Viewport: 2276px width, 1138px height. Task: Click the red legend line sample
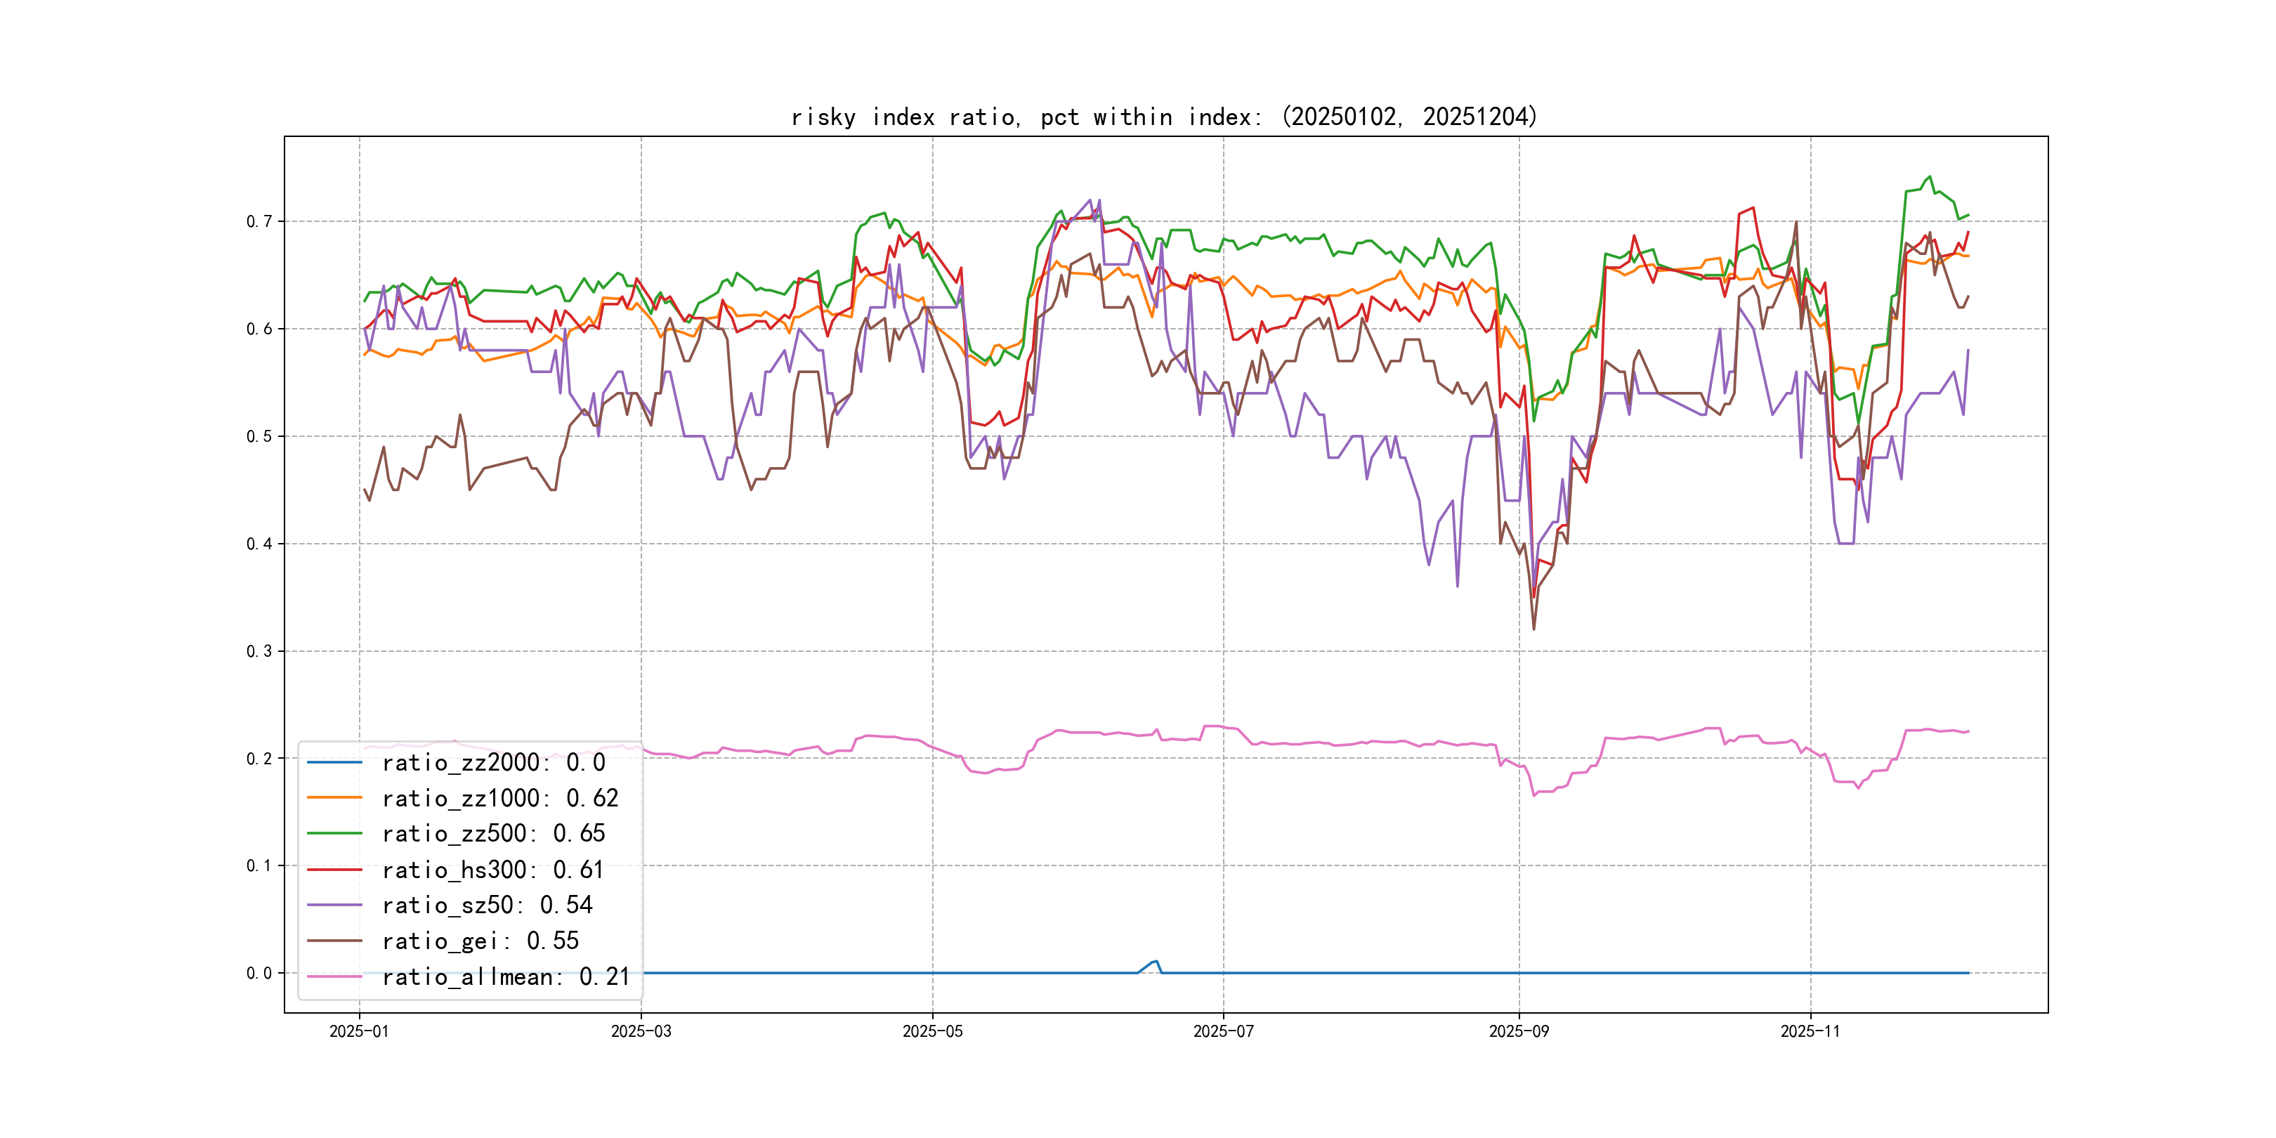[x=334, y=870]
